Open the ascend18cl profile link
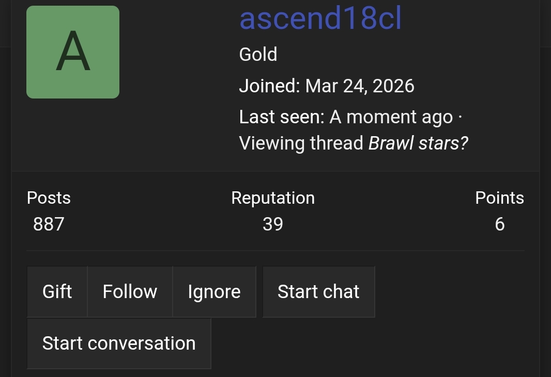 320,18
